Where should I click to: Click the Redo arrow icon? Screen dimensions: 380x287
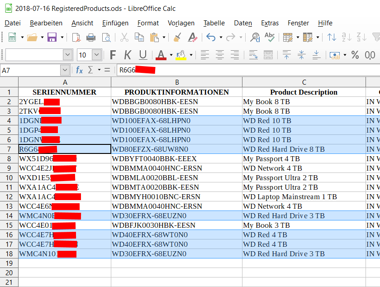click(x=231, y=38)
